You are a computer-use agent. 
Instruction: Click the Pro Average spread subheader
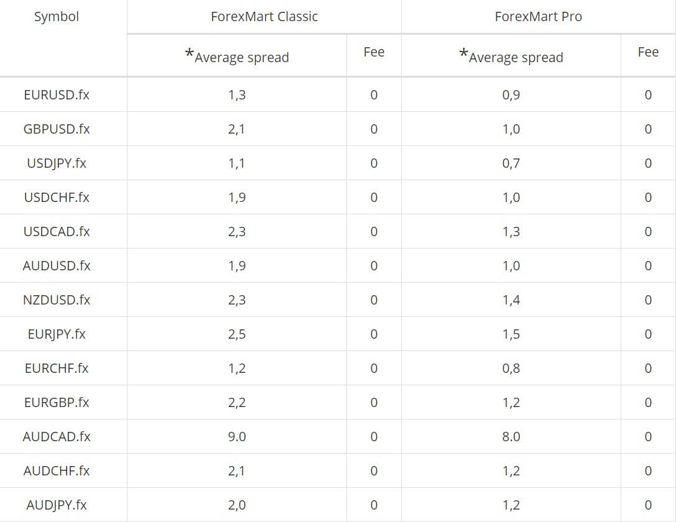(511, 56)
